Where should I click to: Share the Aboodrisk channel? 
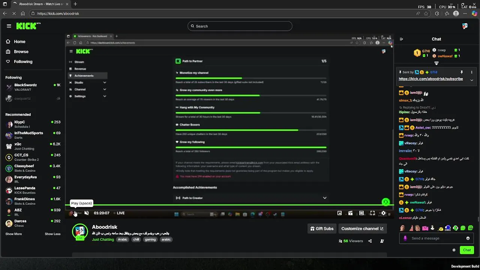(370, 241)
